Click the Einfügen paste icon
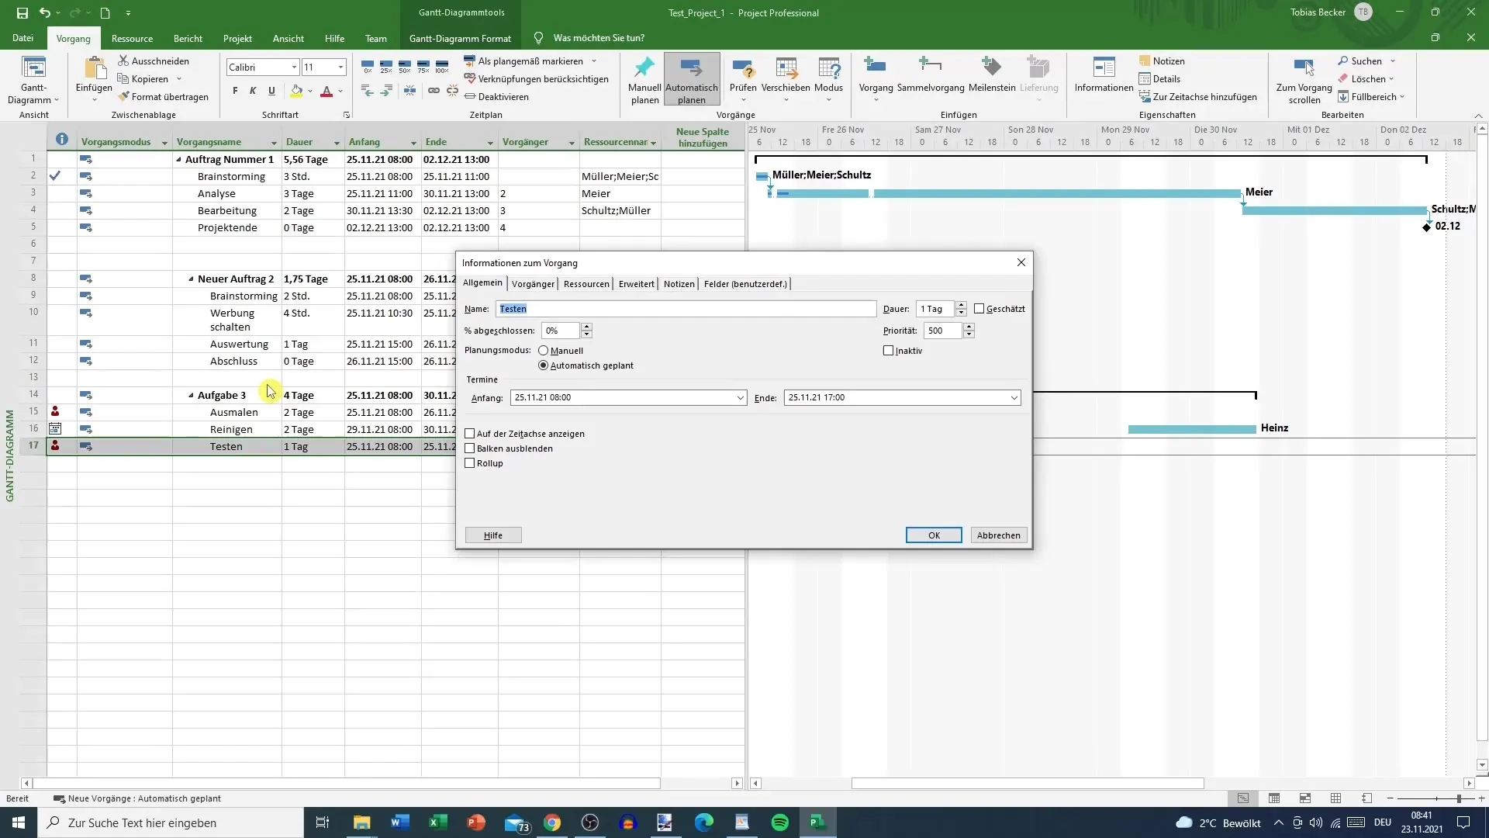Screen dimensions: 1489x838 tap(94, 68)
